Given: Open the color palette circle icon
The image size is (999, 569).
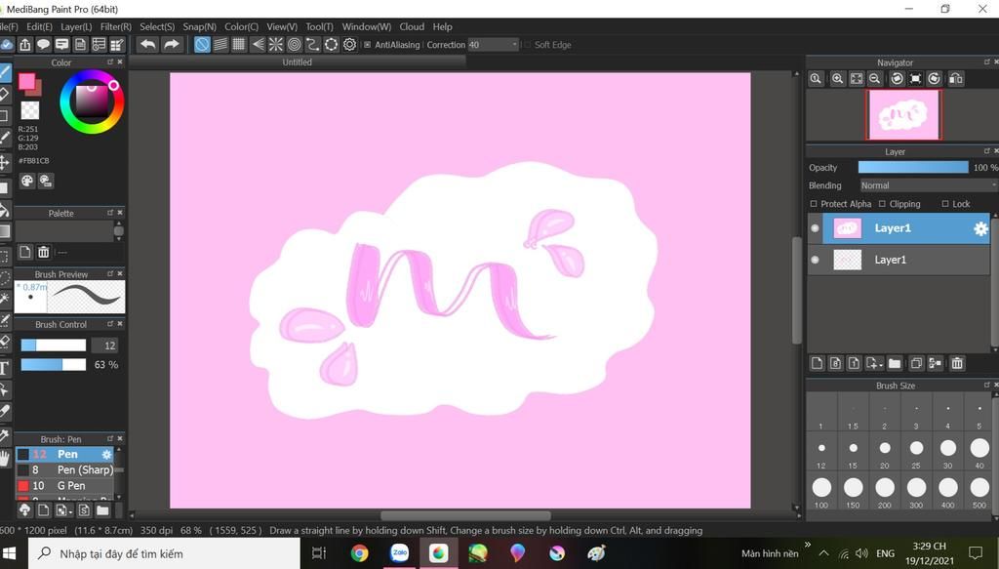Looking at the screenshot, I should tap(26, 181).
